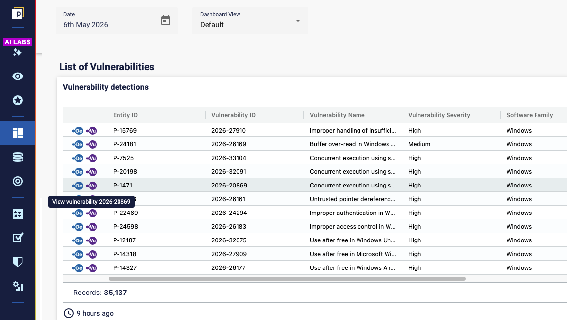The height and width of the screenshot is (320, 567).
Task: Select vulnerability ID 2026-26183
Action: pos(229,226)
